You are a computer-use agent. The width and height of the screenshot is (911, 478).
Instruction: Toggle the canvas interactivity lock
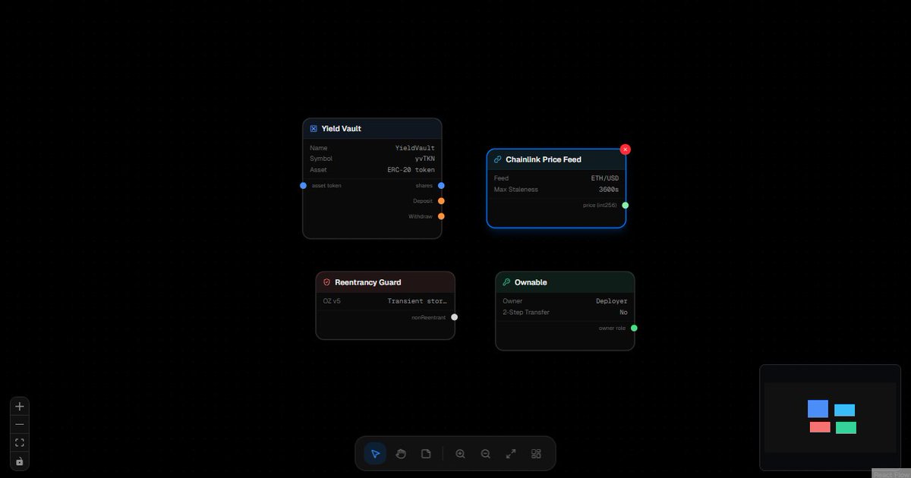[20, 461]
